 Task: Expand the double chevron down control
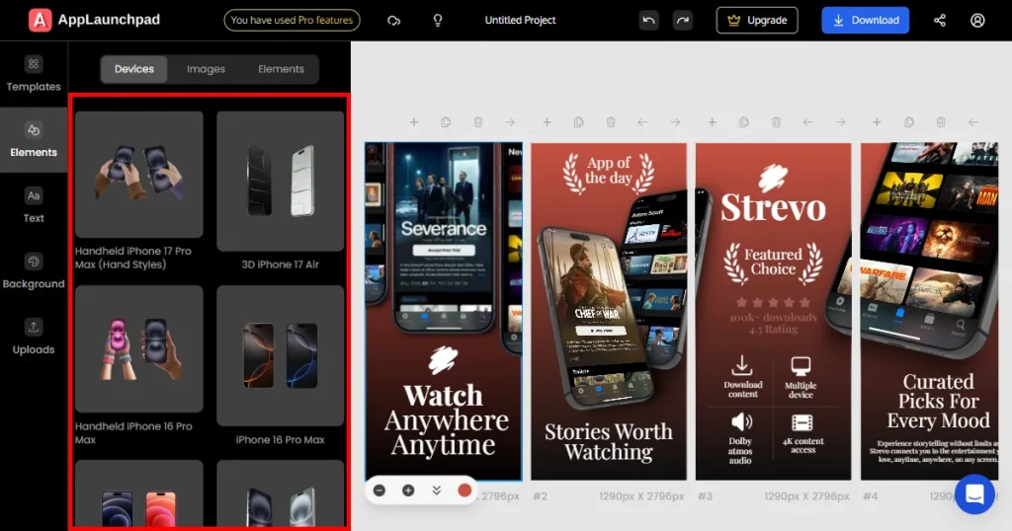[436, 490]
